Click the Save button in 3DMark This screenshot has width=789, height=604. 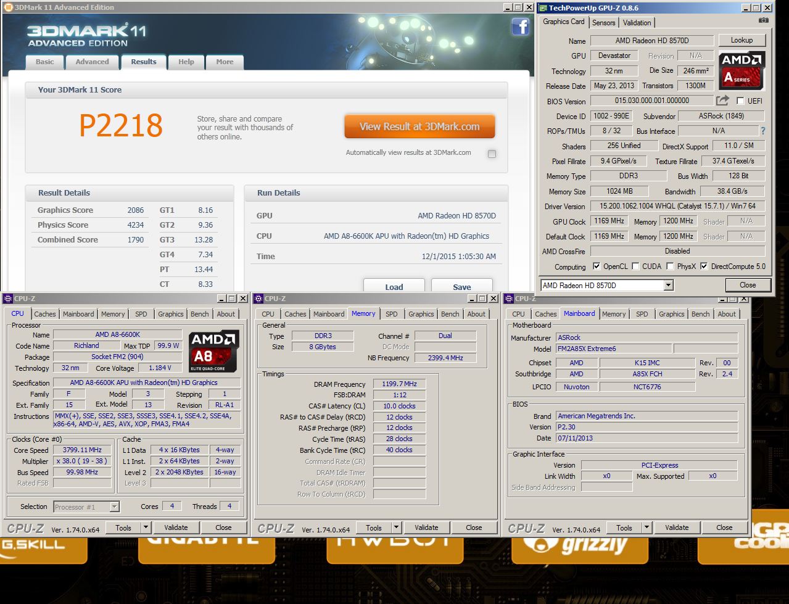(x=461, y=286)
